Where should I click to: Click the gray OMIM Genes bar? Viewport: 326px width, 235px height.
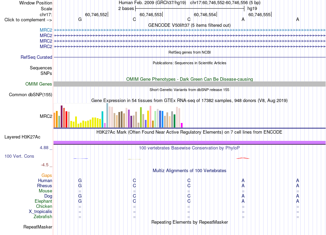(x=190, y=84)
